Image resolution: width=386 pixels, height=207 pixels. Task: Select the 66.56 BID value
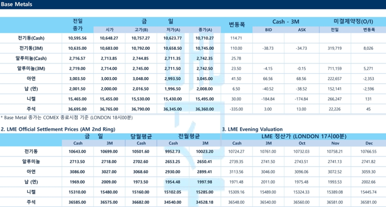click(x=268, y=79)
